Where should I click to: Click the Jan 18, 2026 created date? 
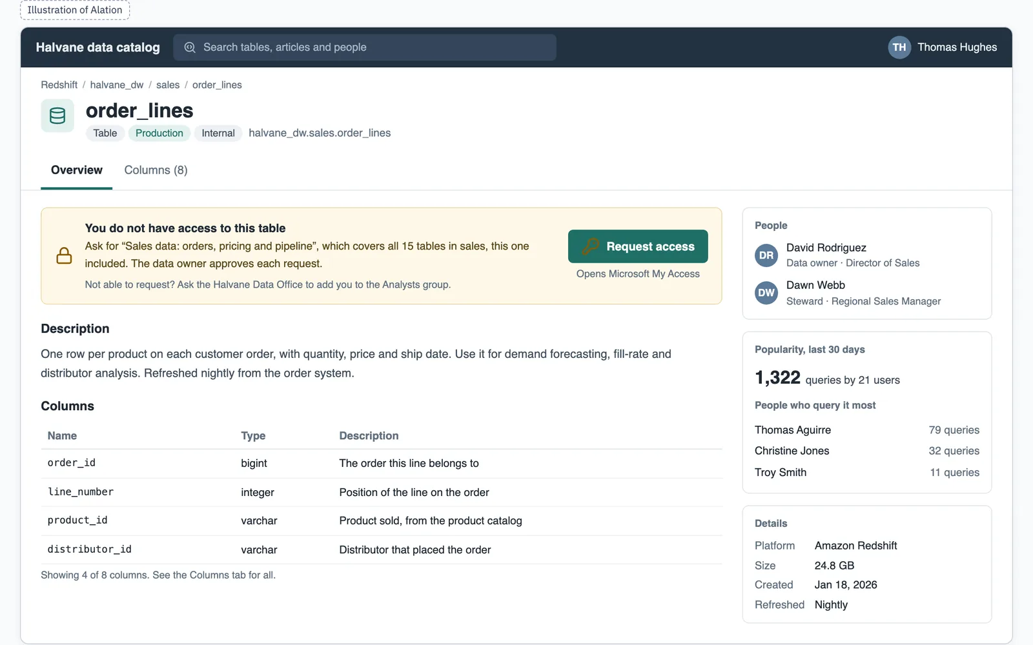click(x=846, y=585)
